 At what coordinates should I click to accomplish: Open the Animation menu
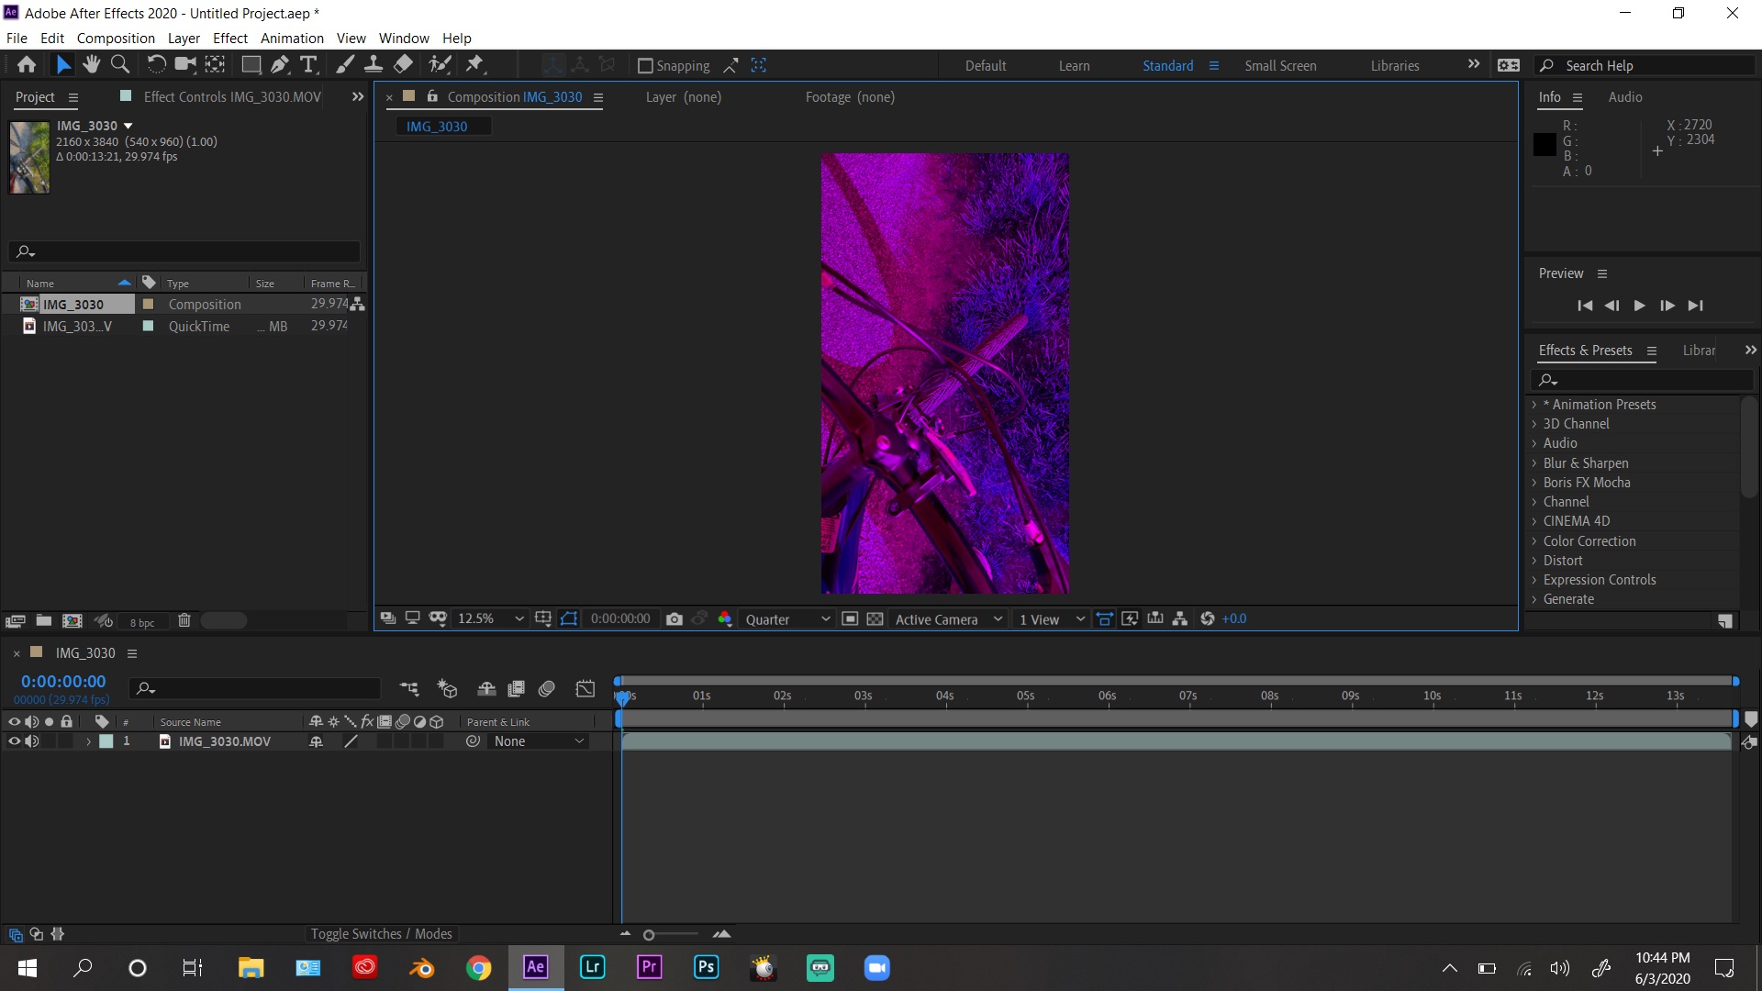click(x=292, y=39)
